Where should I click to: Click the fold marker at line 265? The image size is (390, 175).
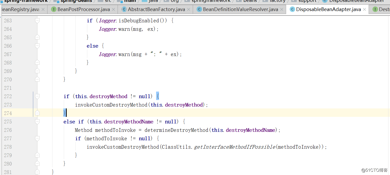click(37, 37)
